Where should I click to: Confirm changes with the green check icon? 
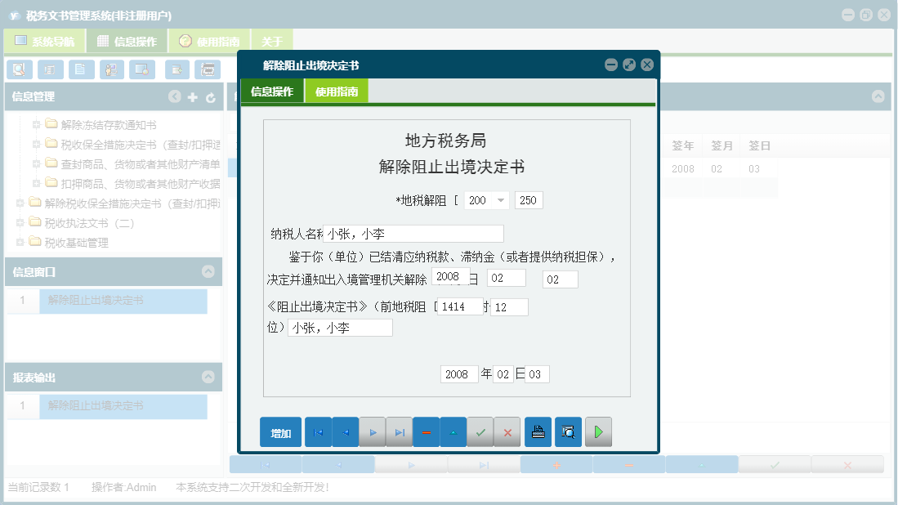[x=480, y=431]
